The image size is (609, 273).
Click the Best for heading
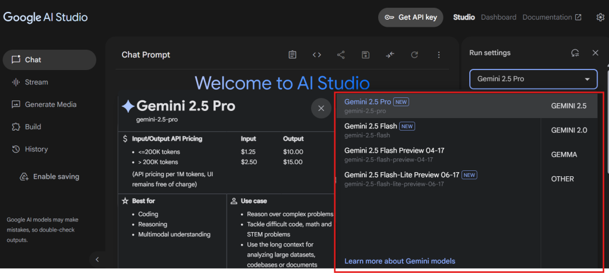click(144, 201)
